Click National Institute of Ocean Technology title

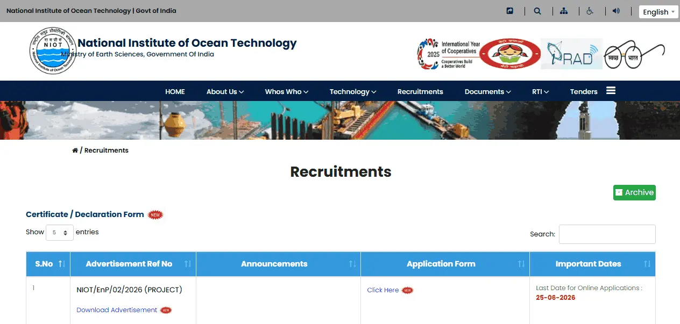pos(187,43)
